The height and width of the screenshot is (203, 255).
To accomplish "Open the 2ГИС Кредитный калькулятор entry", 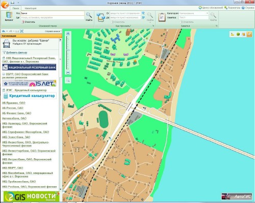I will pyautogui.click(x=24, y=90).
